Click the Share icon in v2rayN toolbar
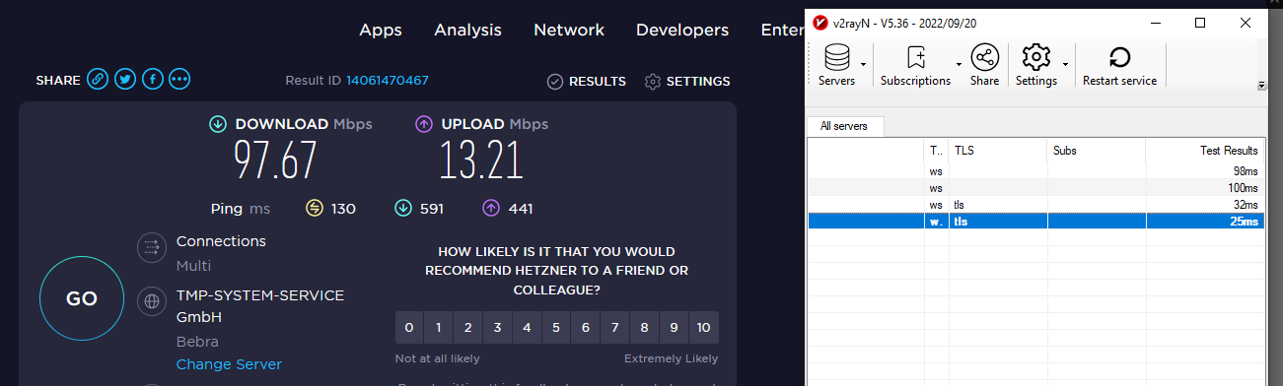 (x=984, y=58)
